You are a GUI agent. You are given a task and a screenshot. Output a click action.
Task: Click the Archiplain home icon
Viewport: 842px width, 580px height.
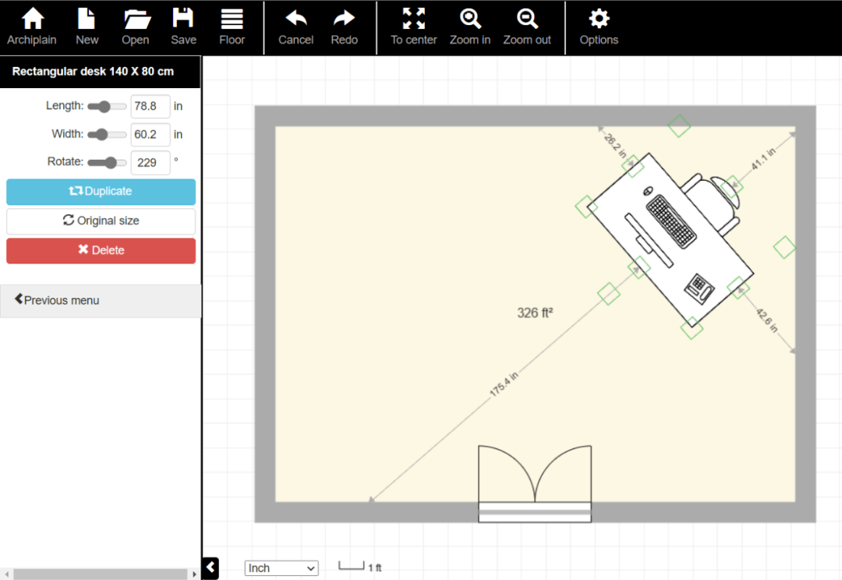tap(32, 27)
